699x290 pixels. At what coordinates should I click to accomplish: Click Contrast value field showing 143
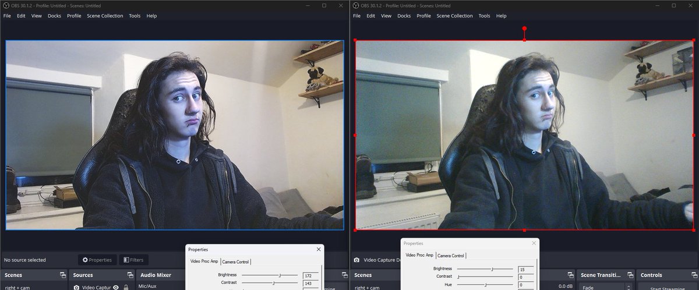(310, 282)
